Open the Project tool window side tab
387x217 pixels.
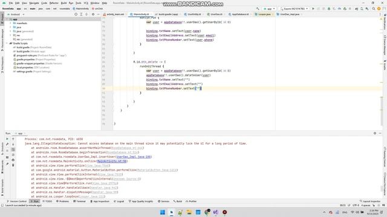[2, 19]
